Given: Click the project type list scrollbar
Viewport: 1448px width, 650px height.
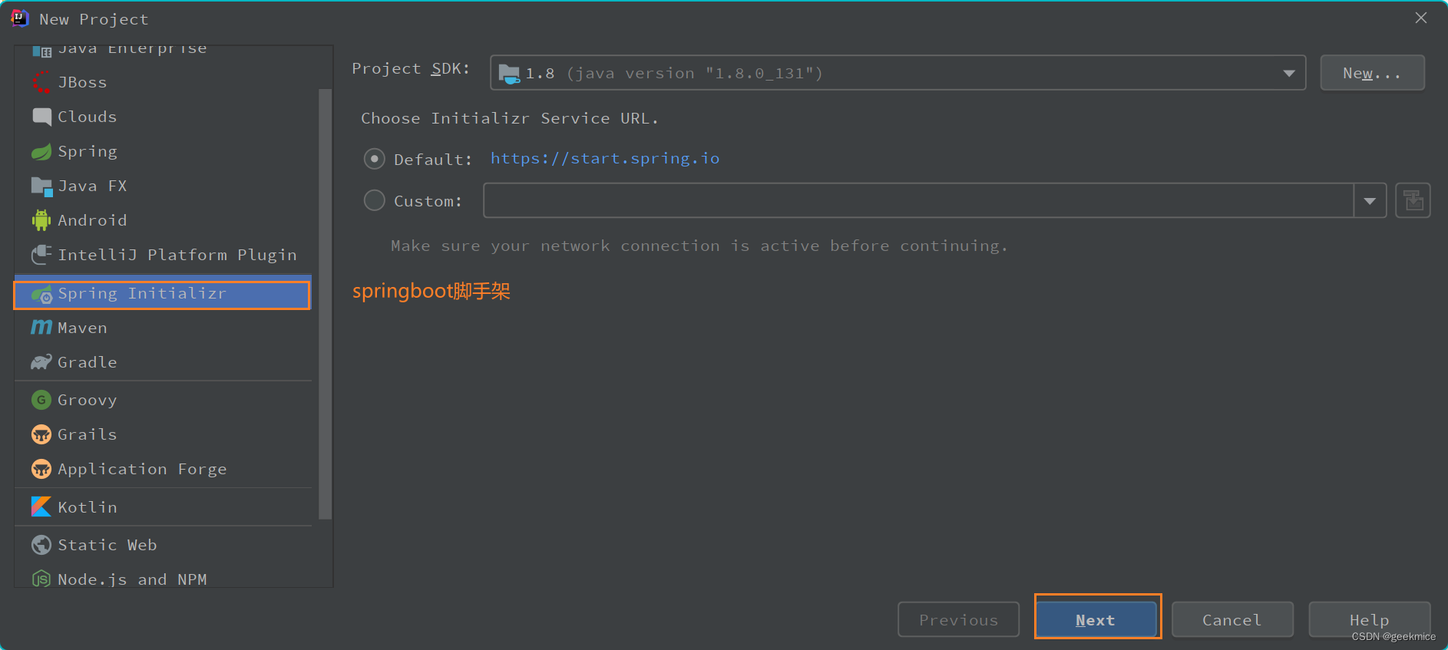Looking at the screenshot, I should pos(326,303).
